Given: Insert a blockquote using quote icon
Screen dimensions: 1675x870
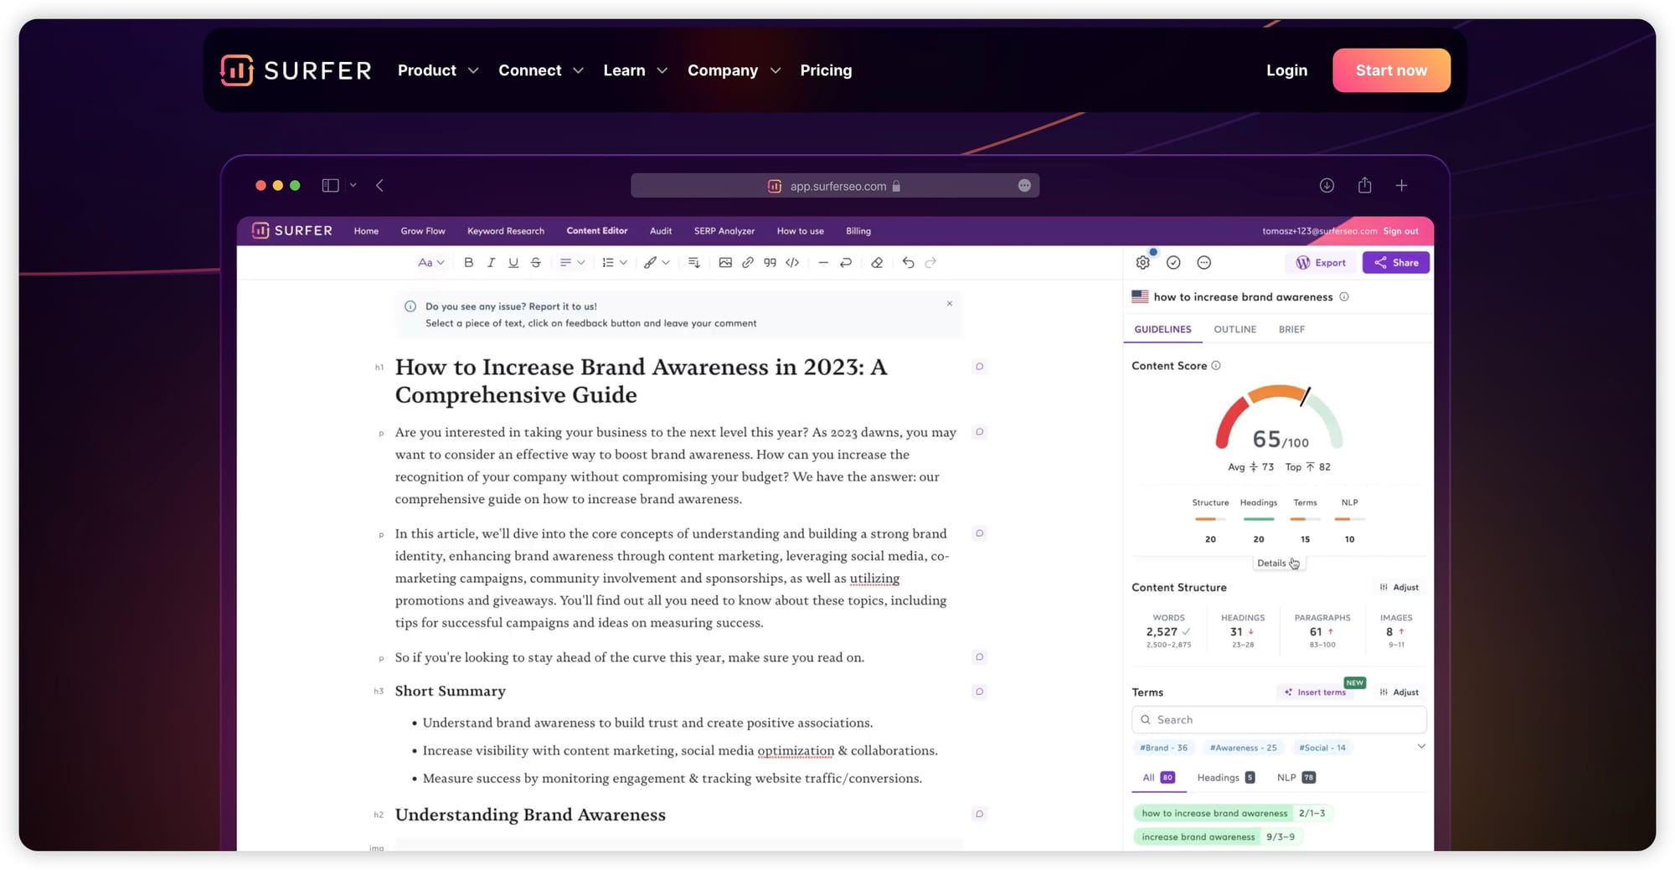Looking at the screenshot, I should 770,263.
